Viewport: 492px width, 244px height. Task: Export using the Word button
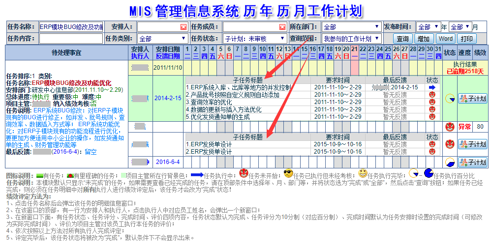click(445, 39)
